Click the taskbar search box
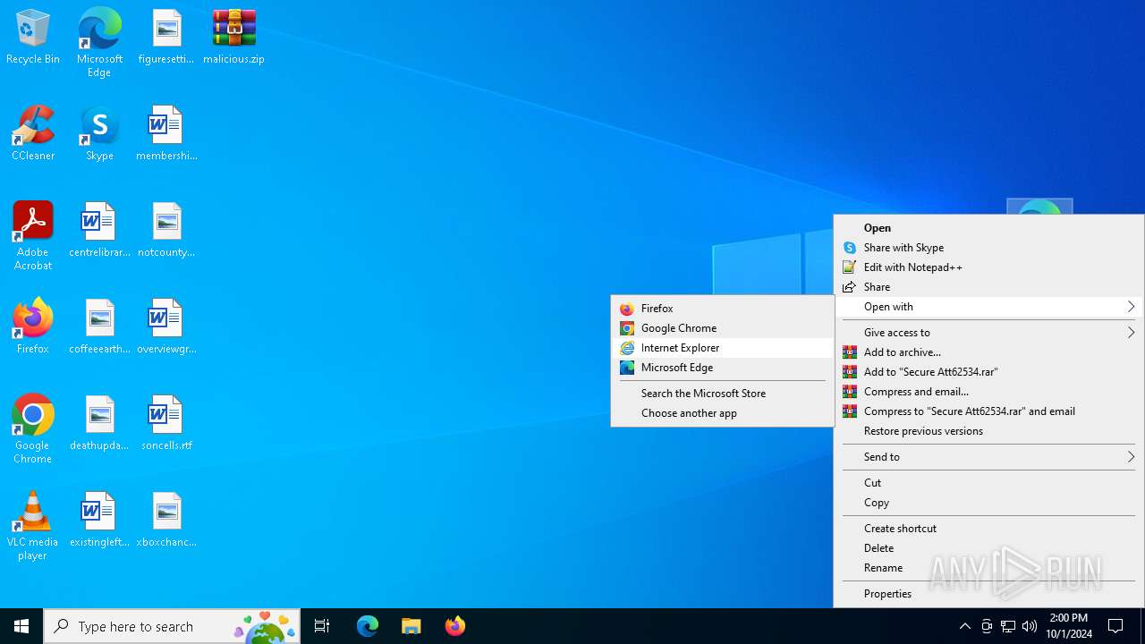Screen dimensions: 1145x644 point(172,626)
